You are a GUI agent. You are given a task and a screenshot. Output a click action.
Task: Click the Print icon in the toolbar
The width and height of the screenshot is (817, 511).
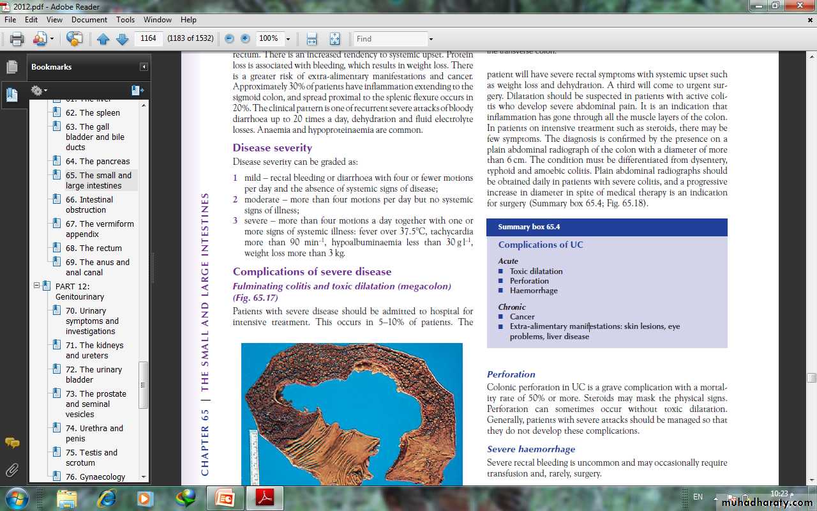[17, 39]
